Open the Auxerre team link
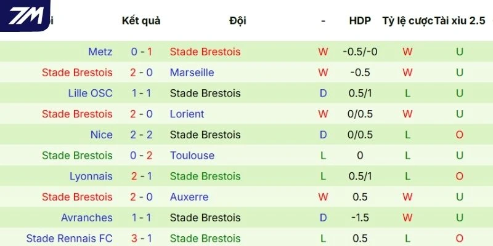Screen dimensions: 493x246 (x=189, y=197)
